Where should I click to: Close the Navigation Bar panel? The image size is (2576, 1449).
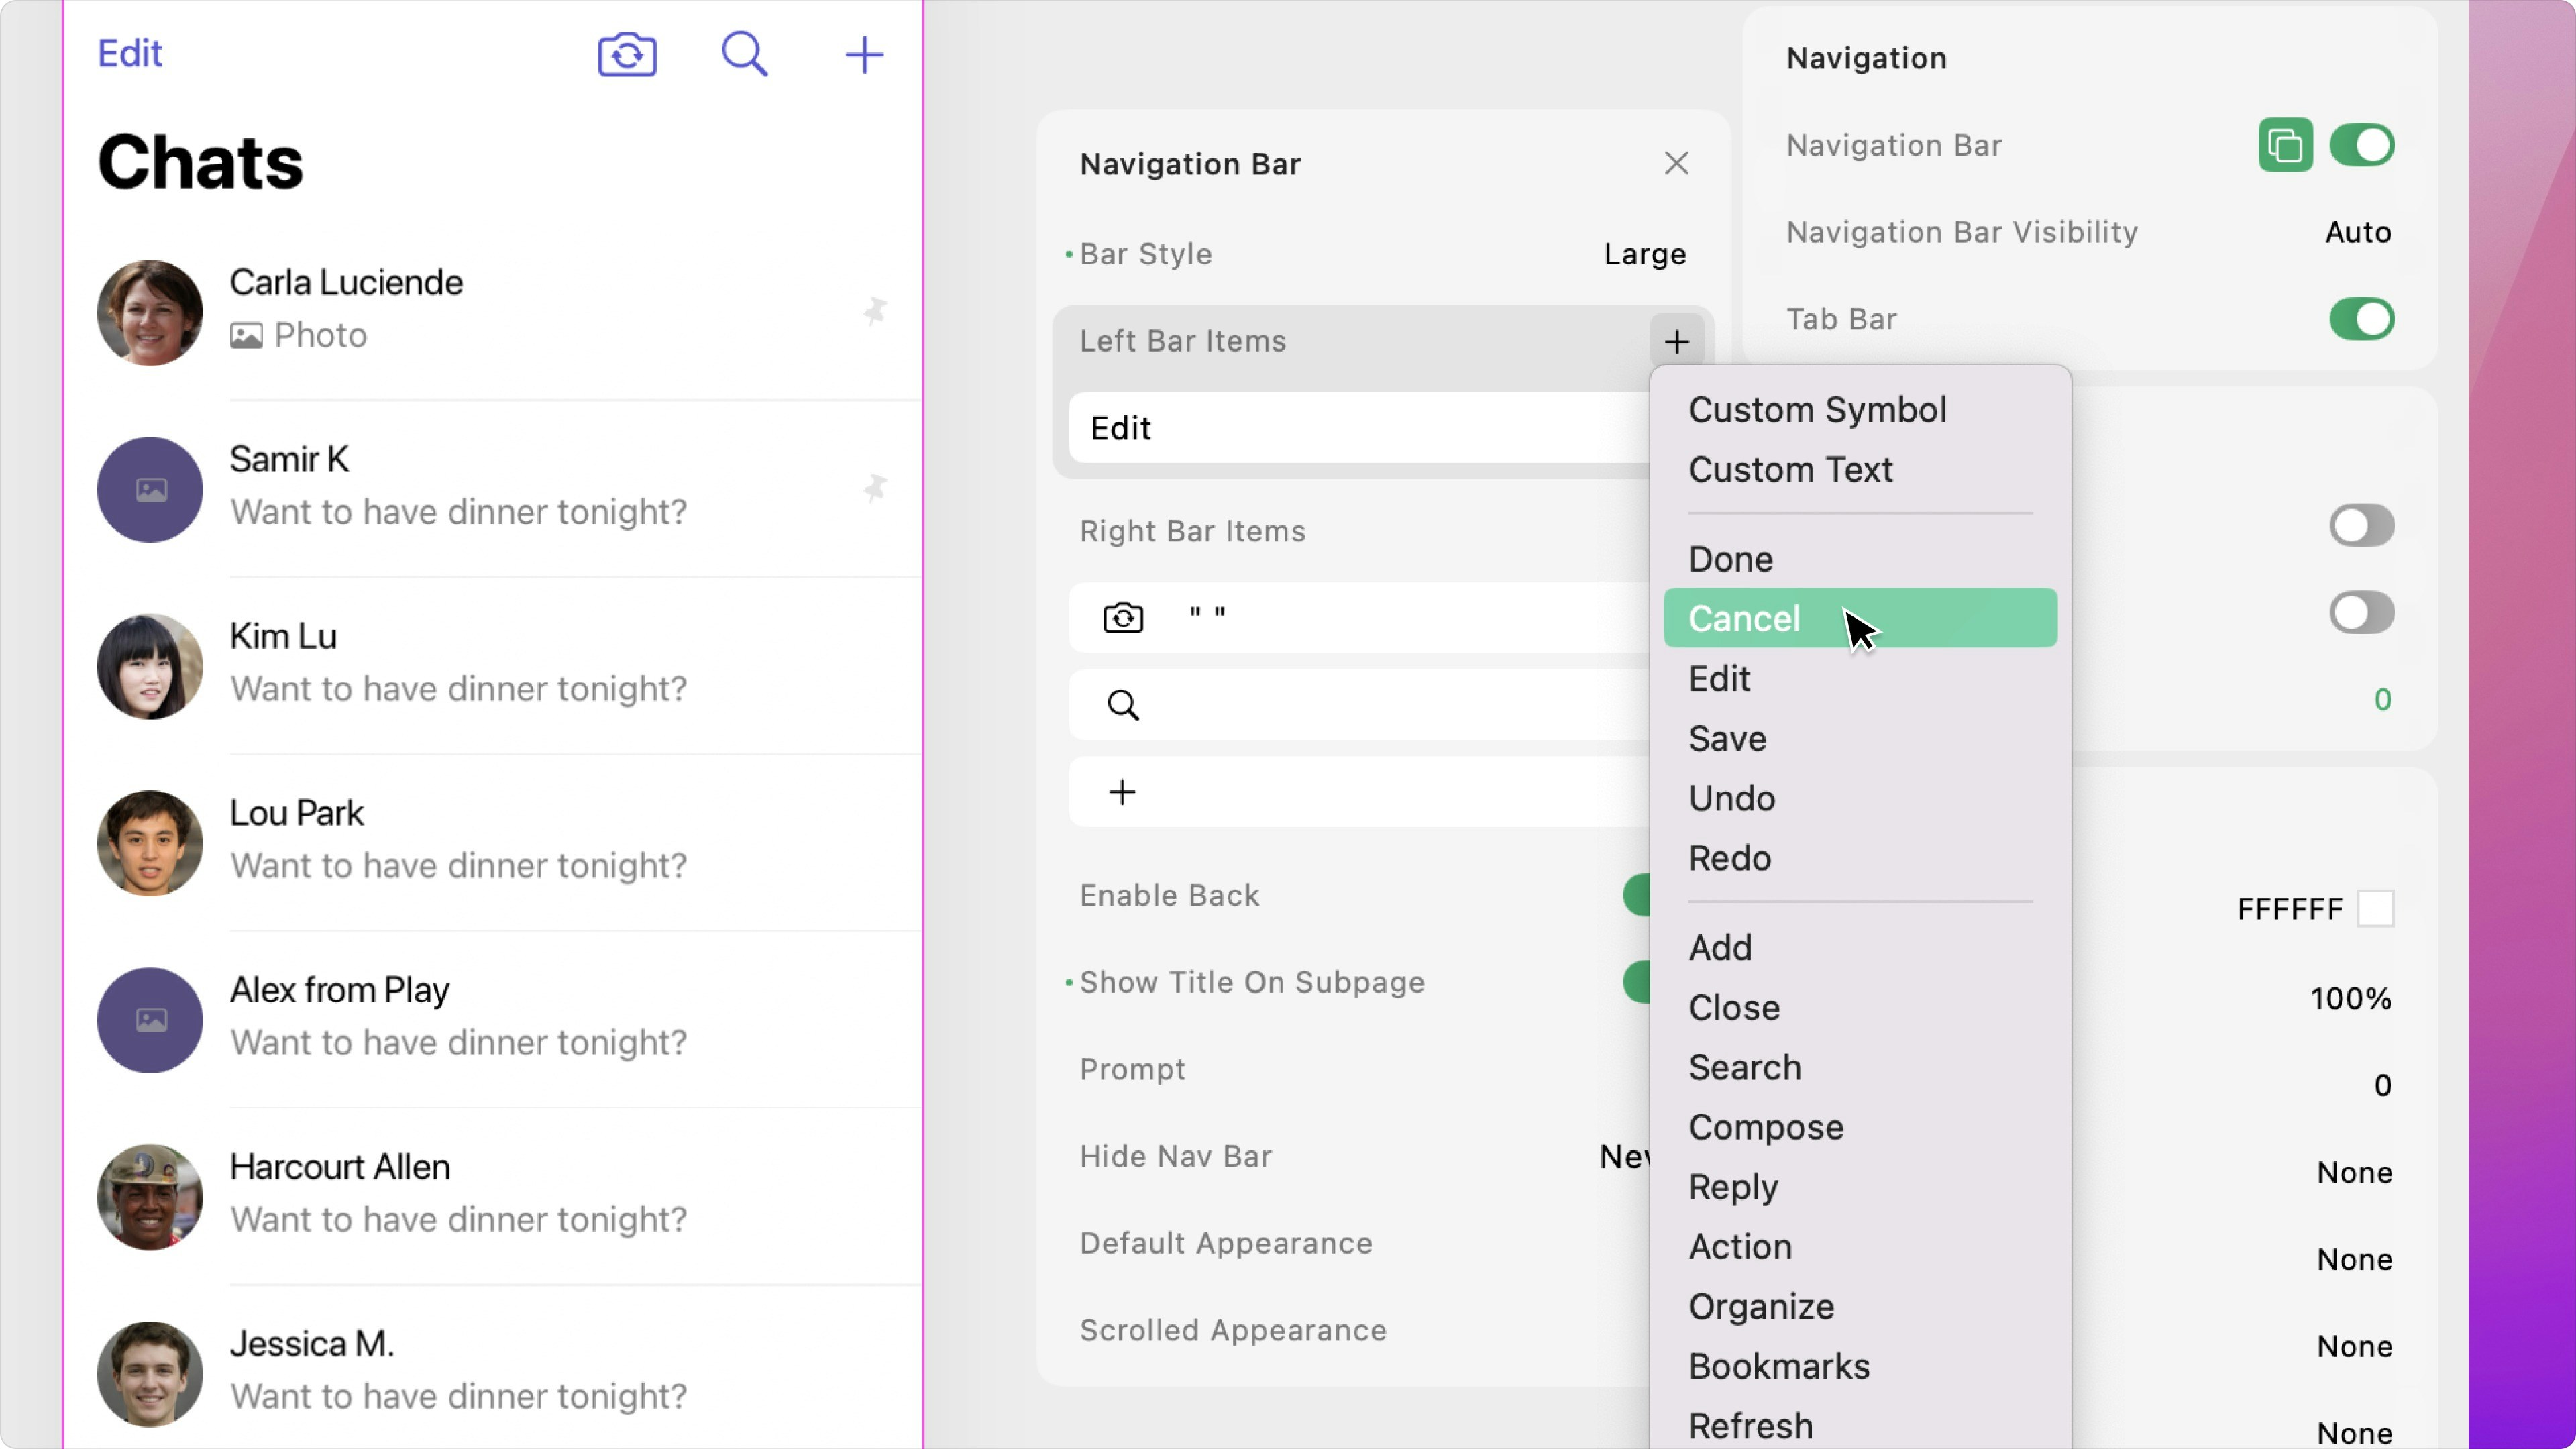pyautogui.click(x=1676, y=163)
